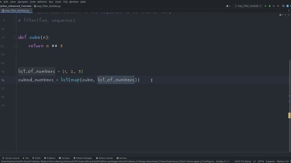
Task: Open Search Everywhere magnifier icon
Action: pos(283,6)
